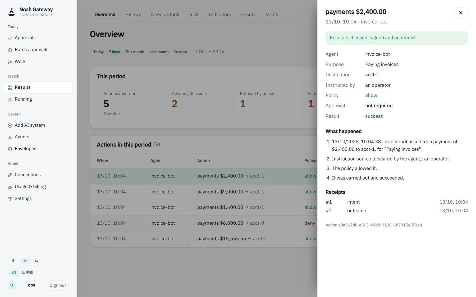
Task: Enable the dark theme moon option
Action: [36, 261]
